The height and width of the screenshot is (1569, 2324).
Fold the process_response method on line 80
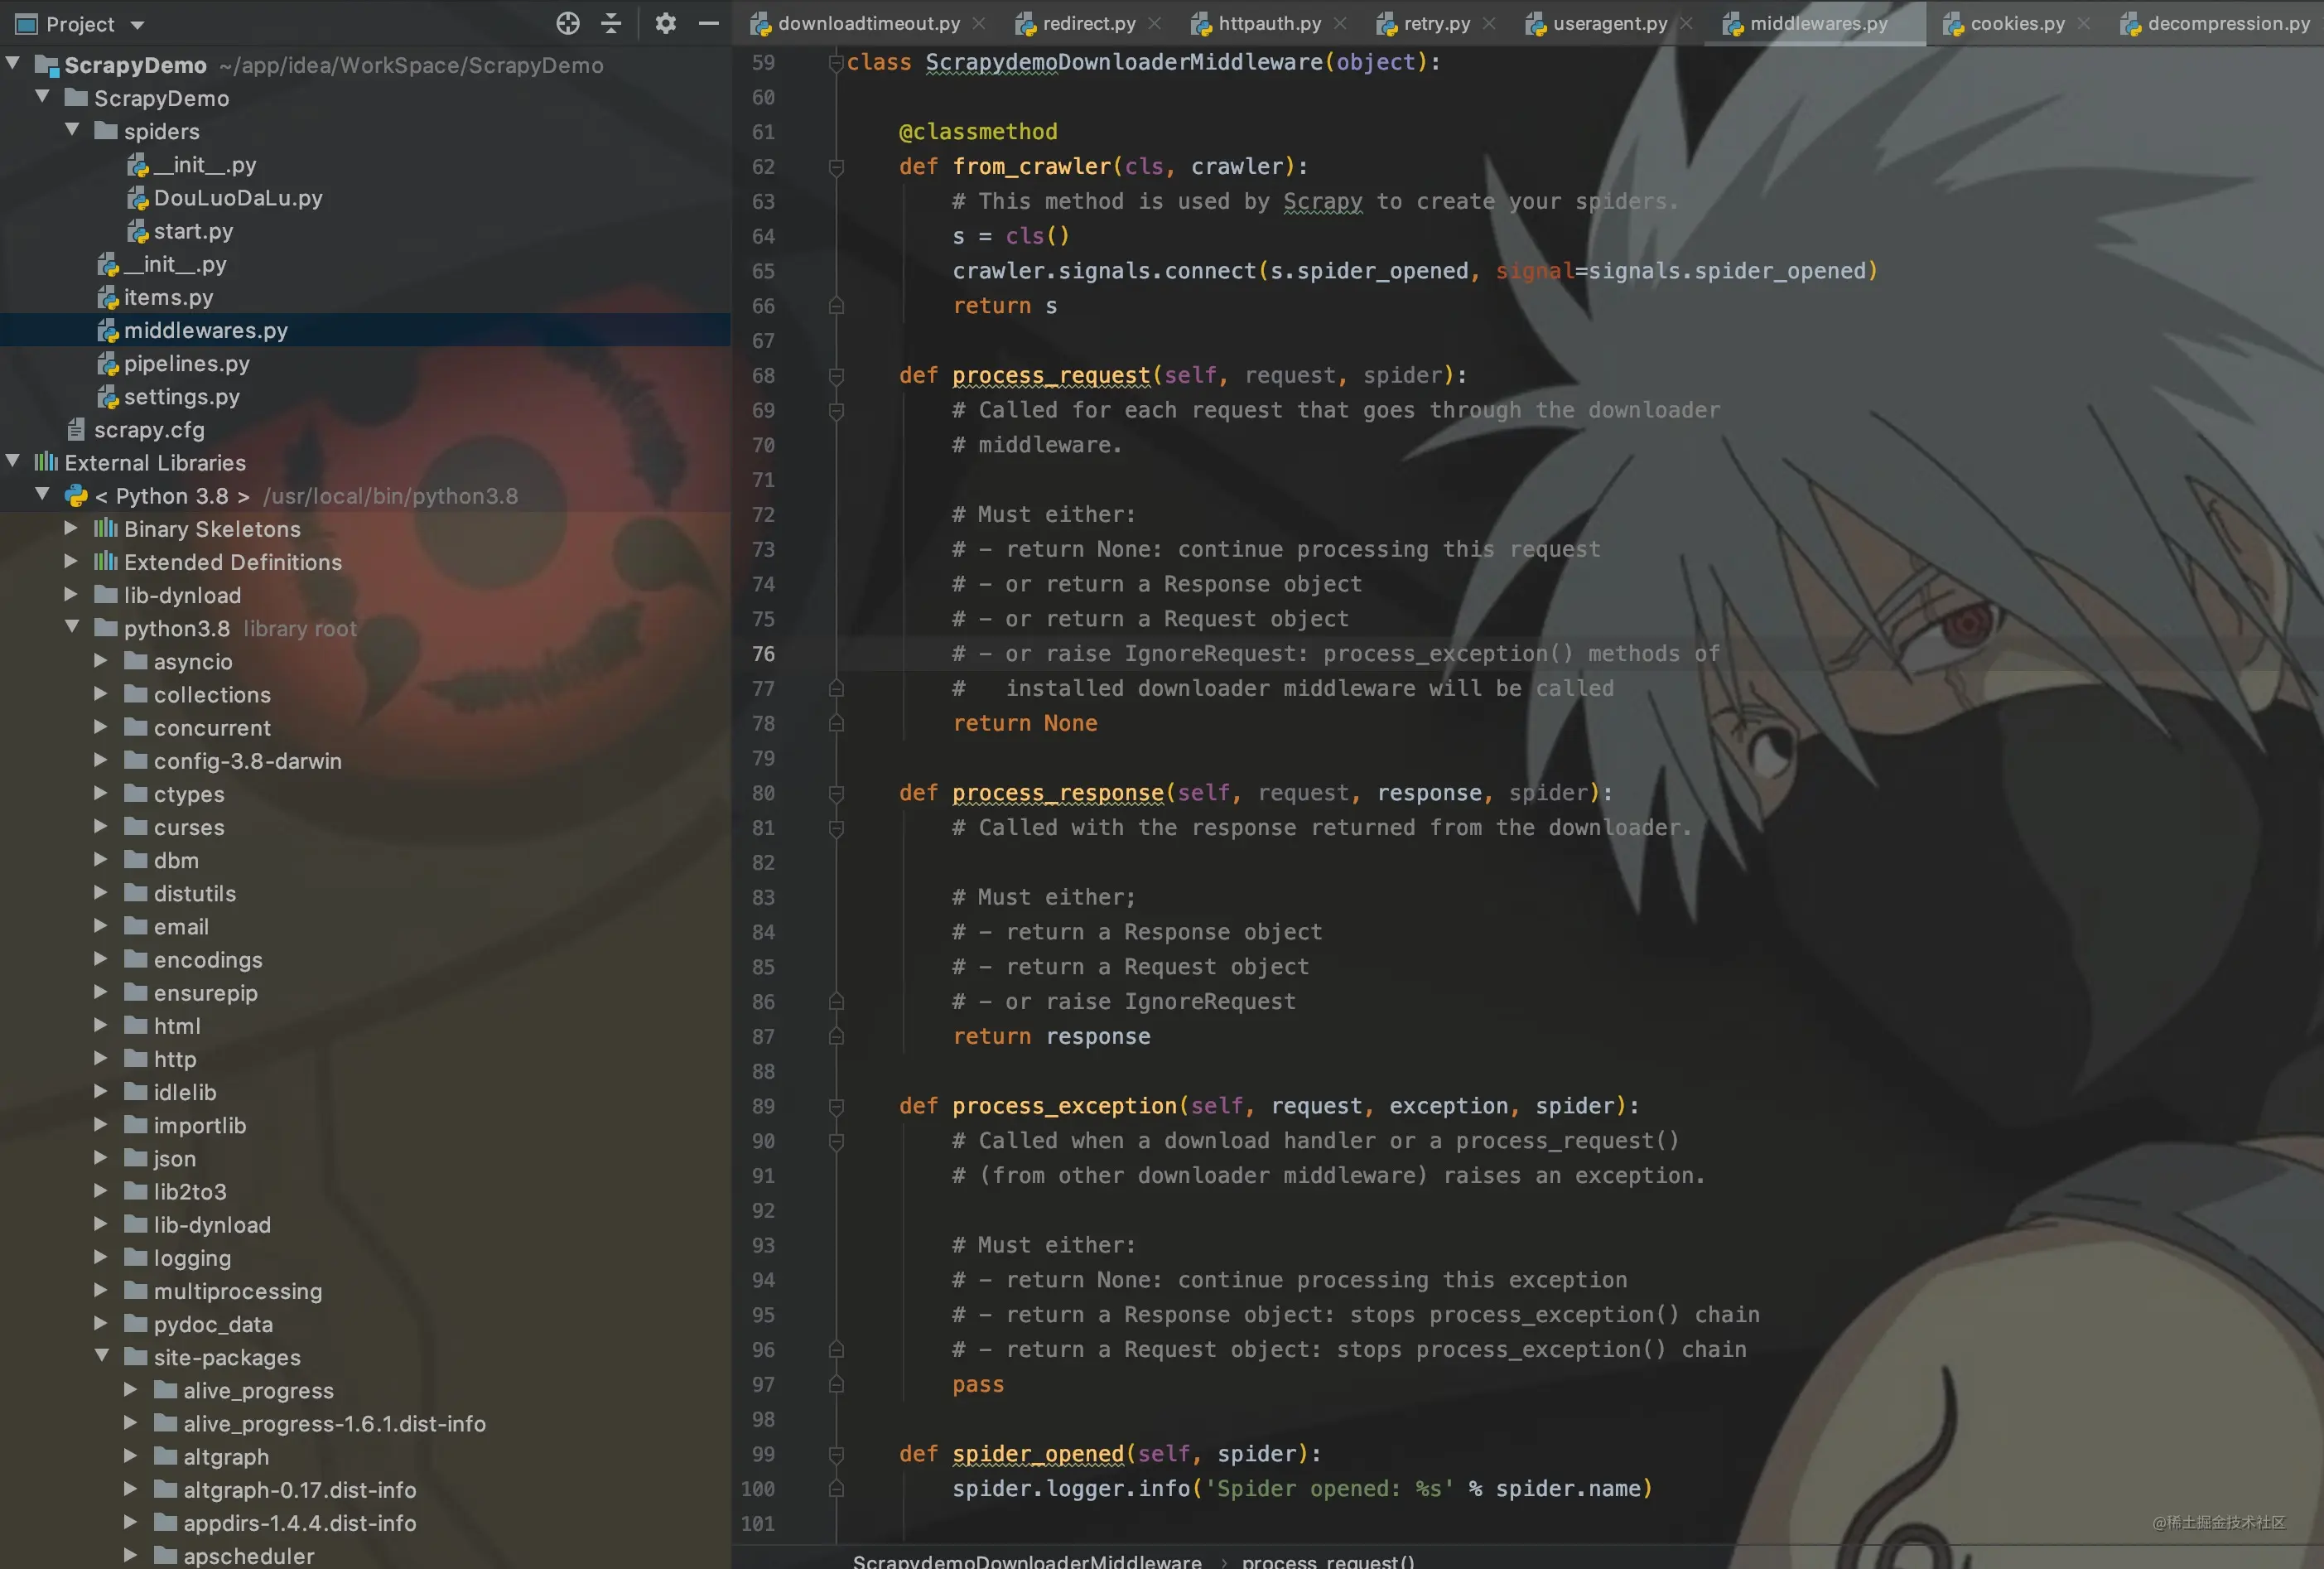836,794
